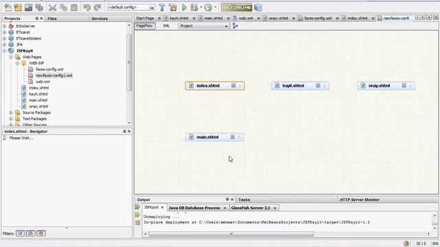440x247 pixels.
Task: Undo the last action
Action: (87, 8)
